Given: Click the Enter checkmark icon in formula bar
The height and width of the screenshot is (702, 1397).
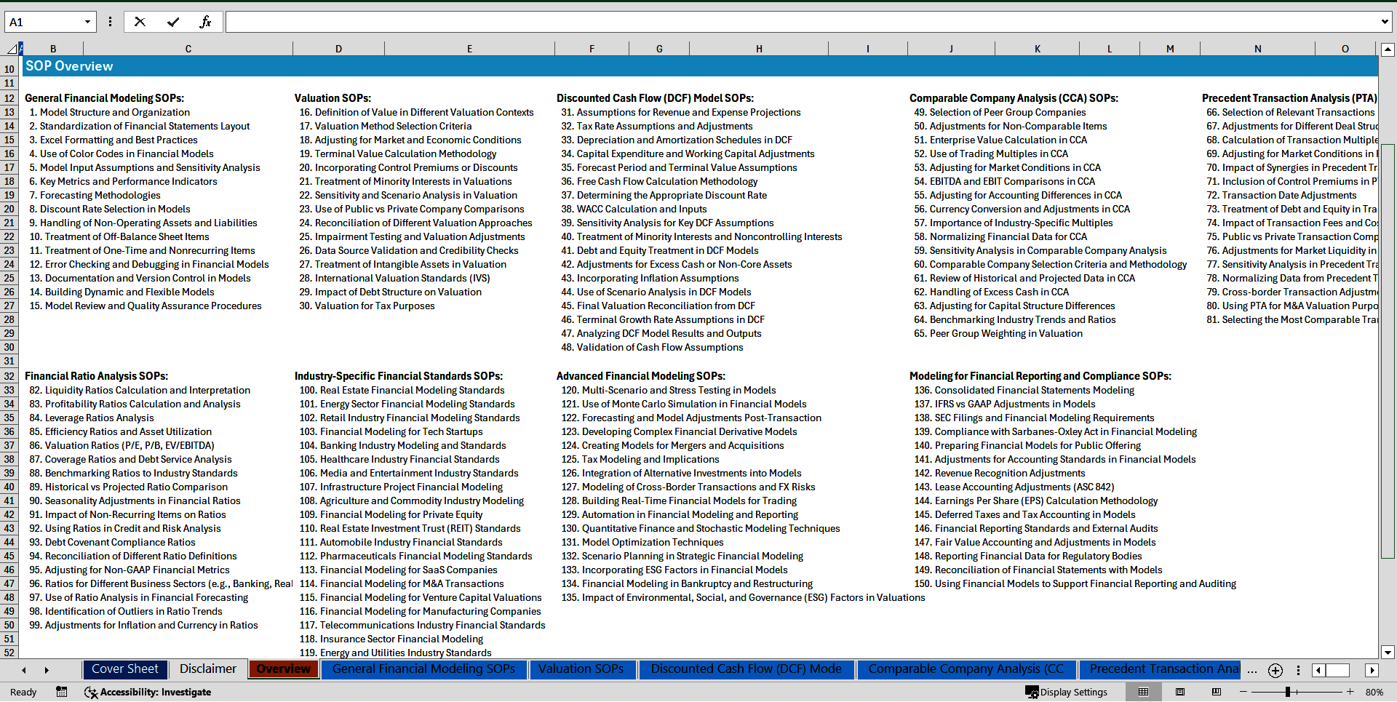Looking at the screenshot, I should tap(173, 22).
